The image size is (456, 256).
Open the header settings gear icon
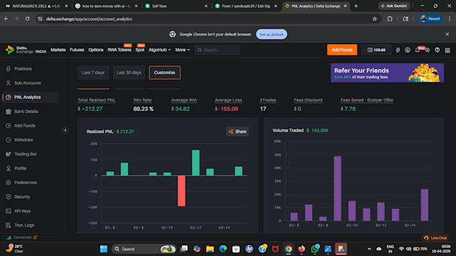coord(428,50)
